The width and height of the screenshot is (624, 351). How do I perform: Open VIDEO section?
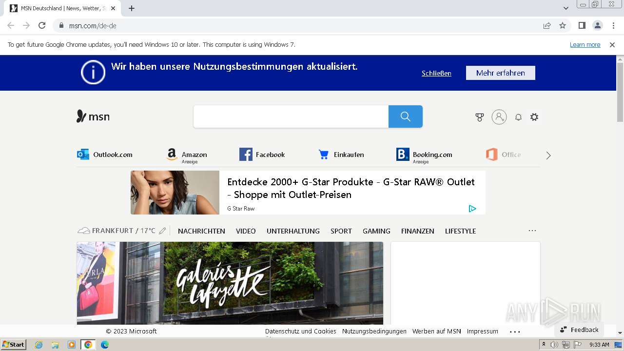tap(246, 231)
